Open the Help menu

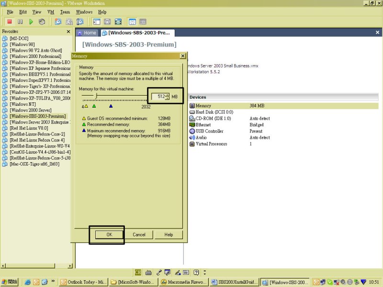[102, 12]
